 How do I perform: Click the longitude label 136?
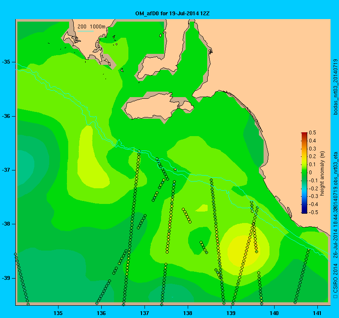click(101, 313)
